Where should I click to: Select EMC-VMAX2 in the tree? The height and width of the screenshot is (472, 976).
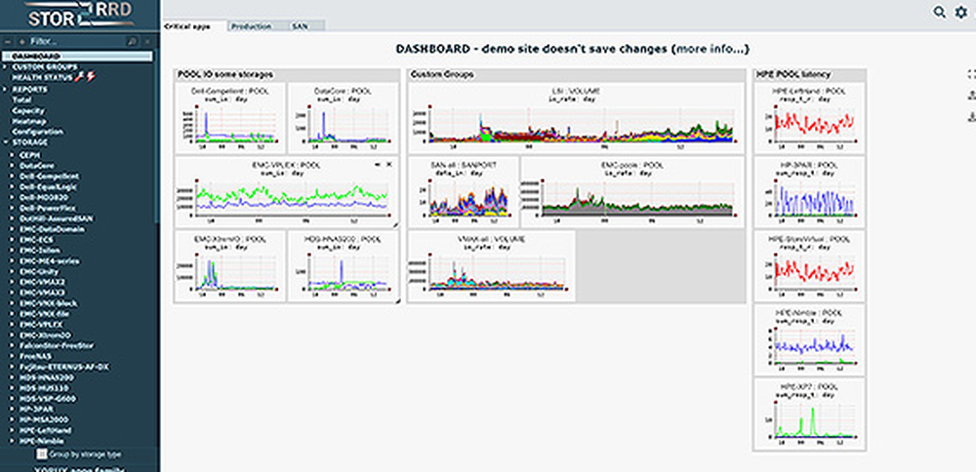pyautogui.click(x=42, y=283)
